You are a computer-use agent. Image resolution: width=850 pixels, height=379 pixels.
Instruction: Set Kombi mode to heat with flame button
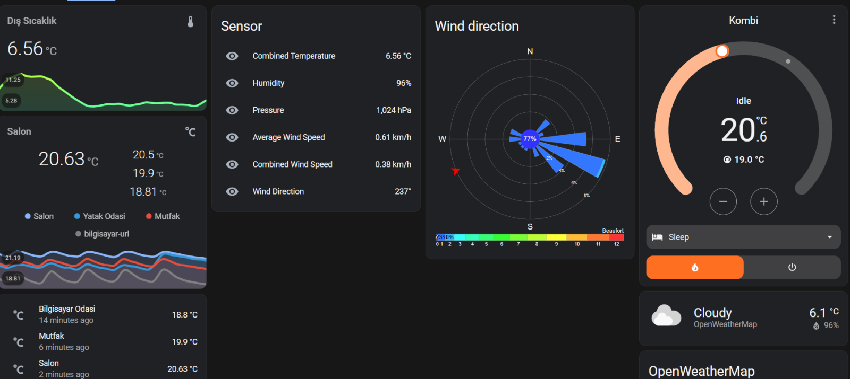point(695,268)
